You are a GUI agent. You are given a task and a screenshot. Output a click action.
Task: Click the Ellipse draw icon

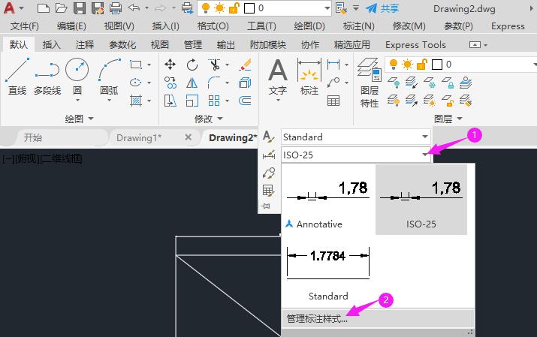click(x=136, y=83)
